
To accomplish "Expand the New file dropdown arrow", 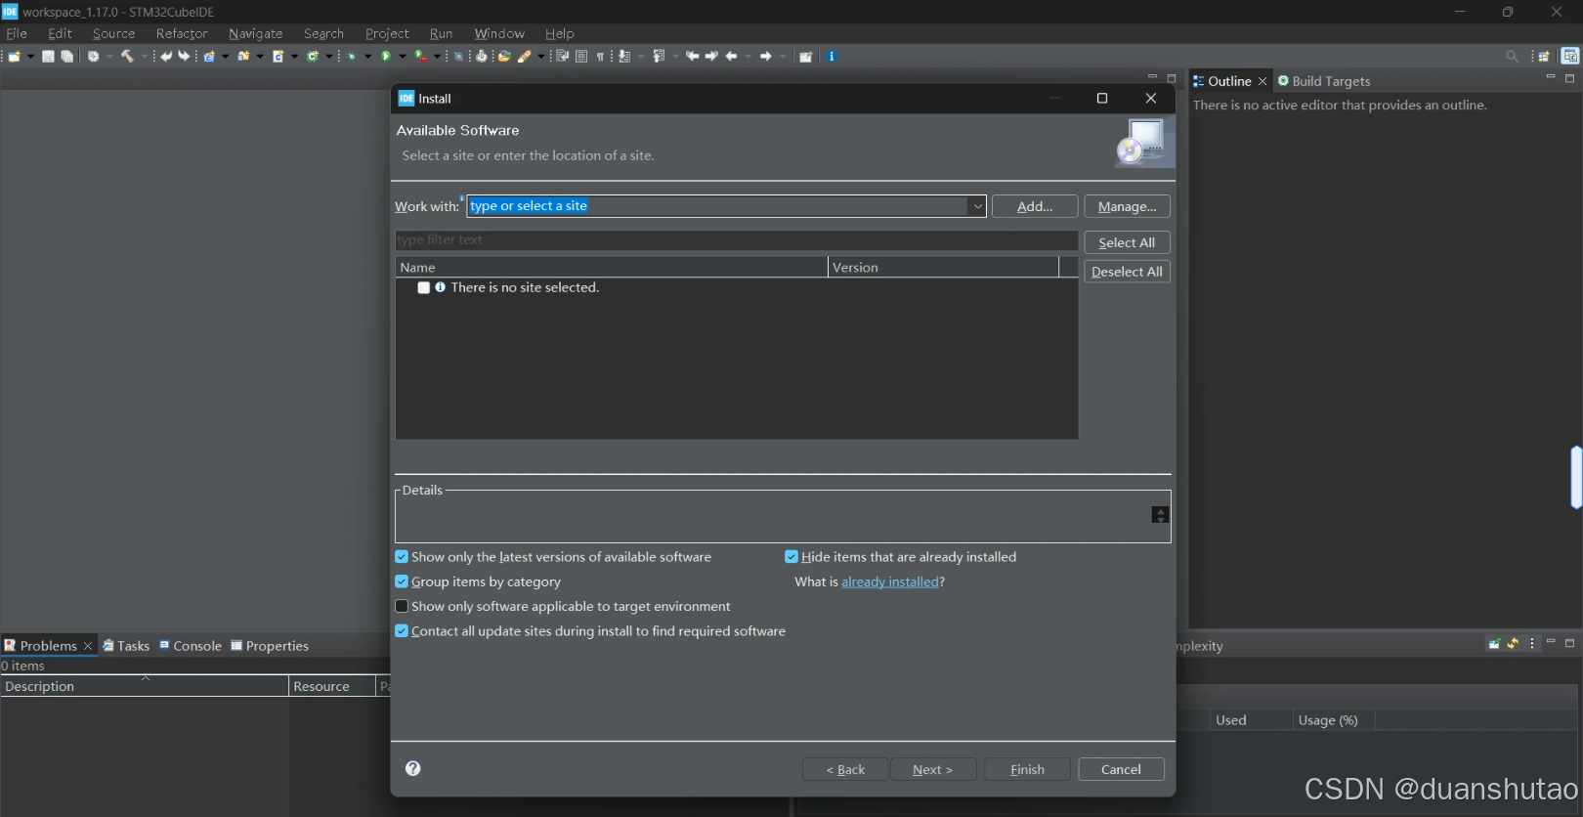I will point(31,57).
